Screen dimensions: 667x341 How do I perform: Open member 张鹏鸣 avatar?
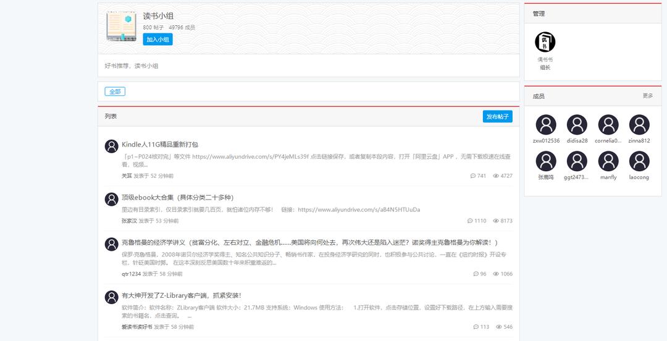[546, 161]
